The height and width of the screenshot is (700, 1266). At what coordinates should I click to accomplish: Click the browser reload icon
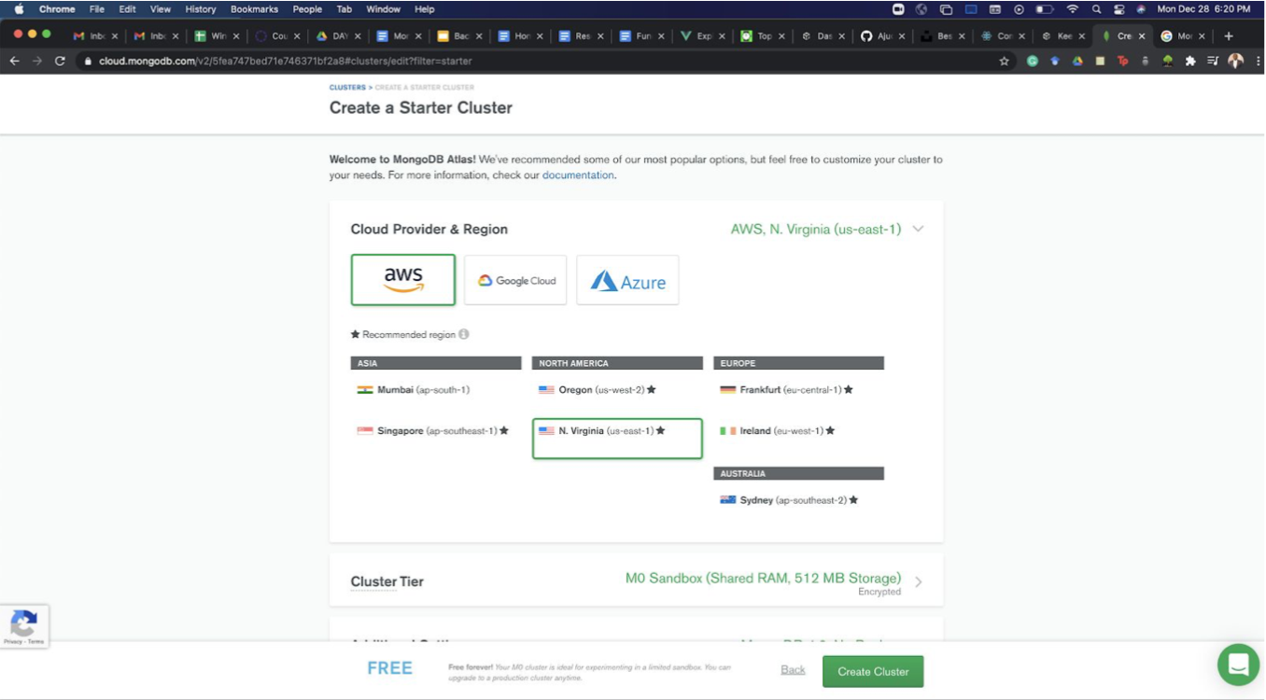coord(61,61)
